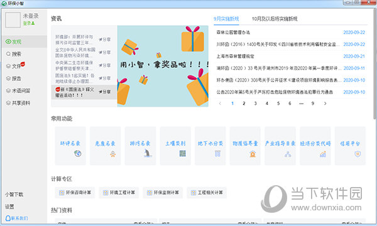Go to regulations page 5
Image resolution: width=377 pixels, height=226 pixels.
278,104
